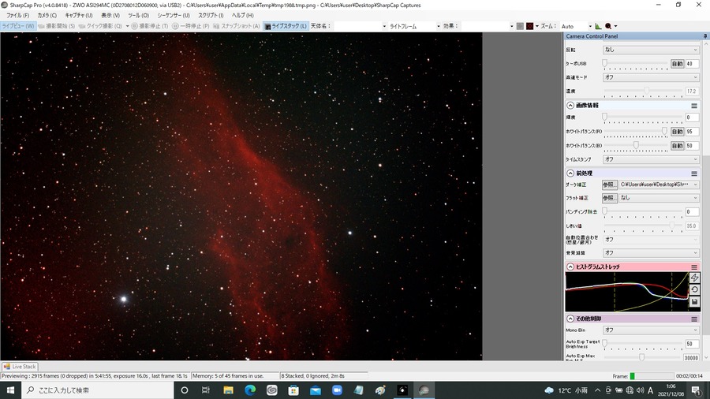Click the grey square icon next to 効果 box
Image resolution: width=710 pixels, height=399 pixels.
pyautogui.click(x=520, y=26)
